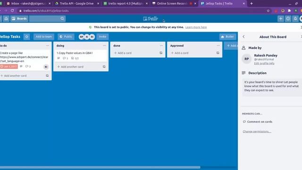Click the board description text box
This screenshot has height=170, width=302.
(x=272, y=87)
